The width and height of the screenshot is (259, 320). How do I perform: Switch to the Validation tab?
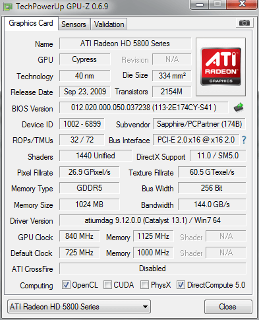[x=109, y=24]
